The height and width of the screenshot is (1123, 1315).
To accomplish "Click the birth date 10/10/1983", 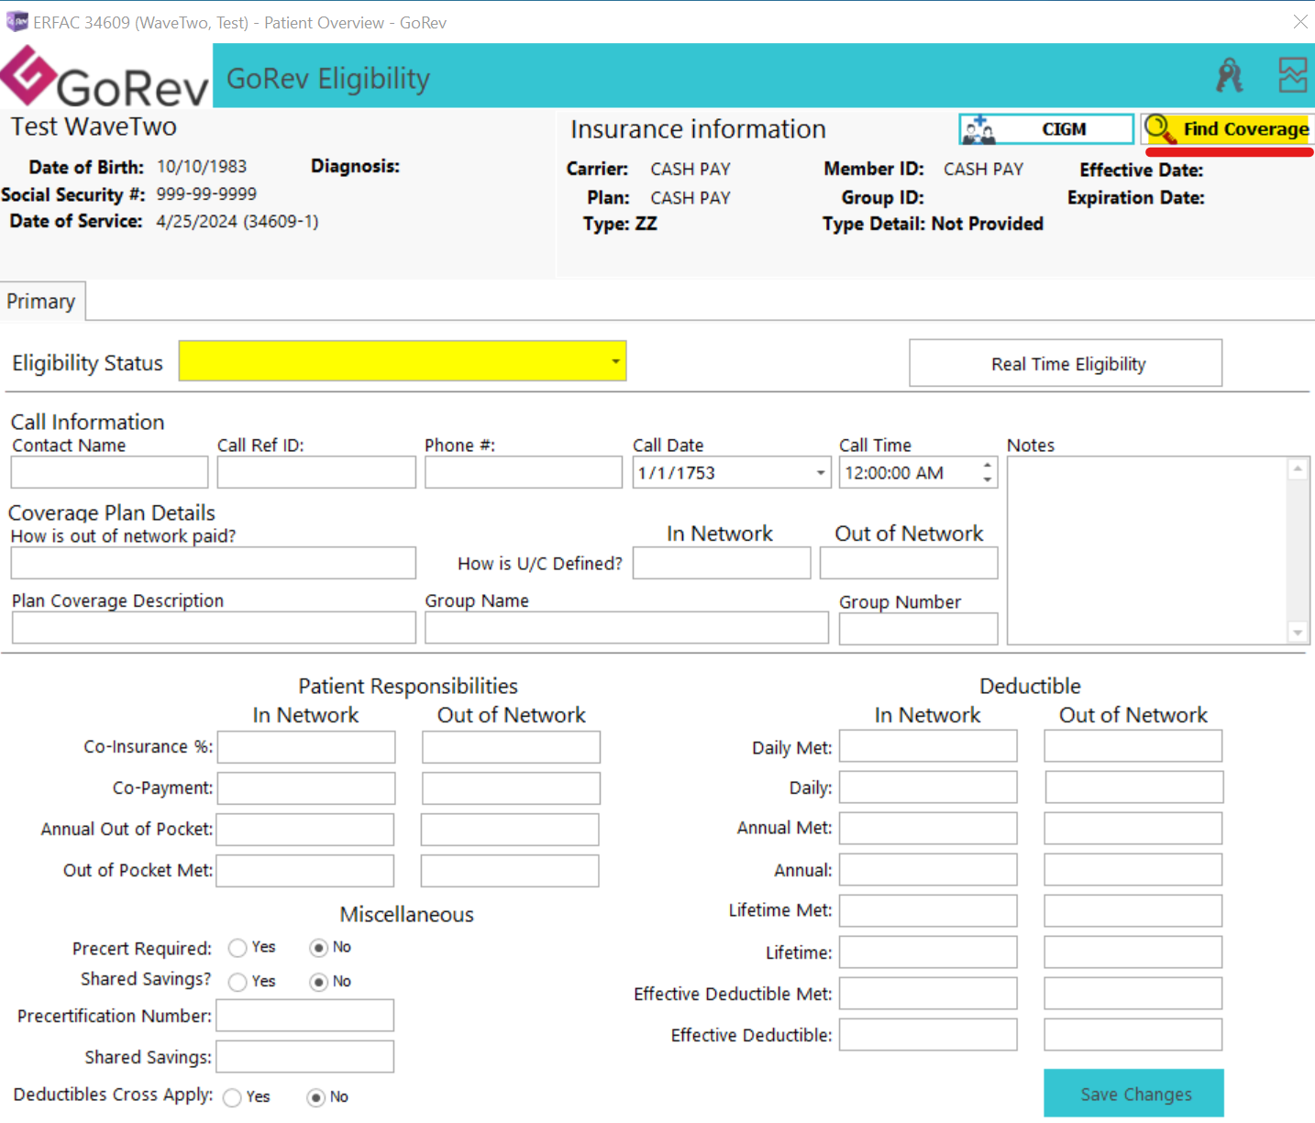I will pos(202,167).
